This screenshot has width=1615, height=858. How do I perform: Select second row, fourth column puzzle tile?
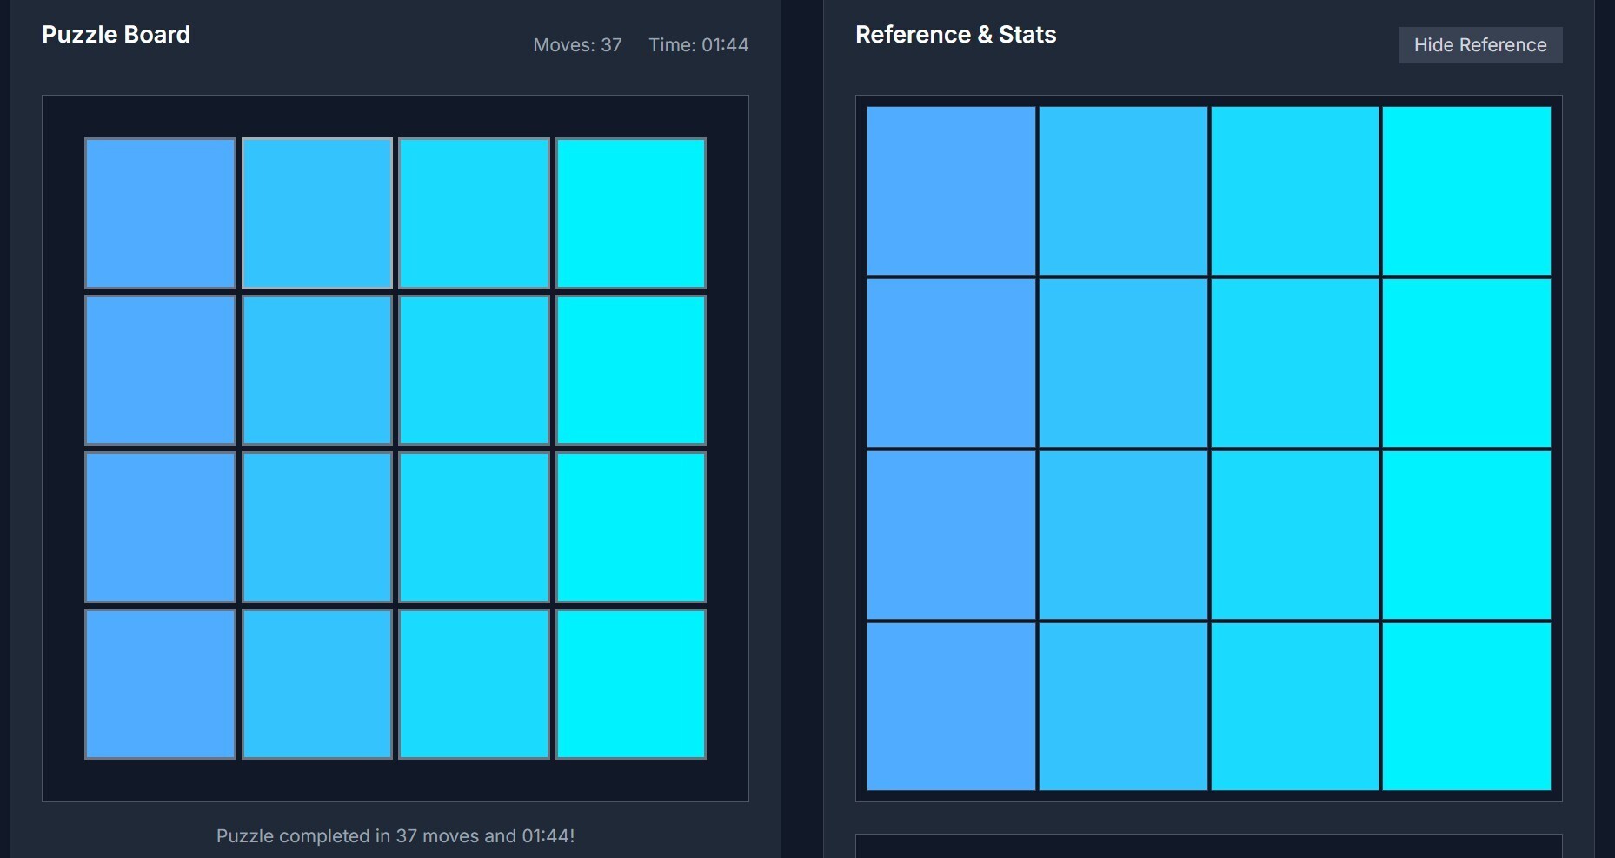(x=630, y=370)
